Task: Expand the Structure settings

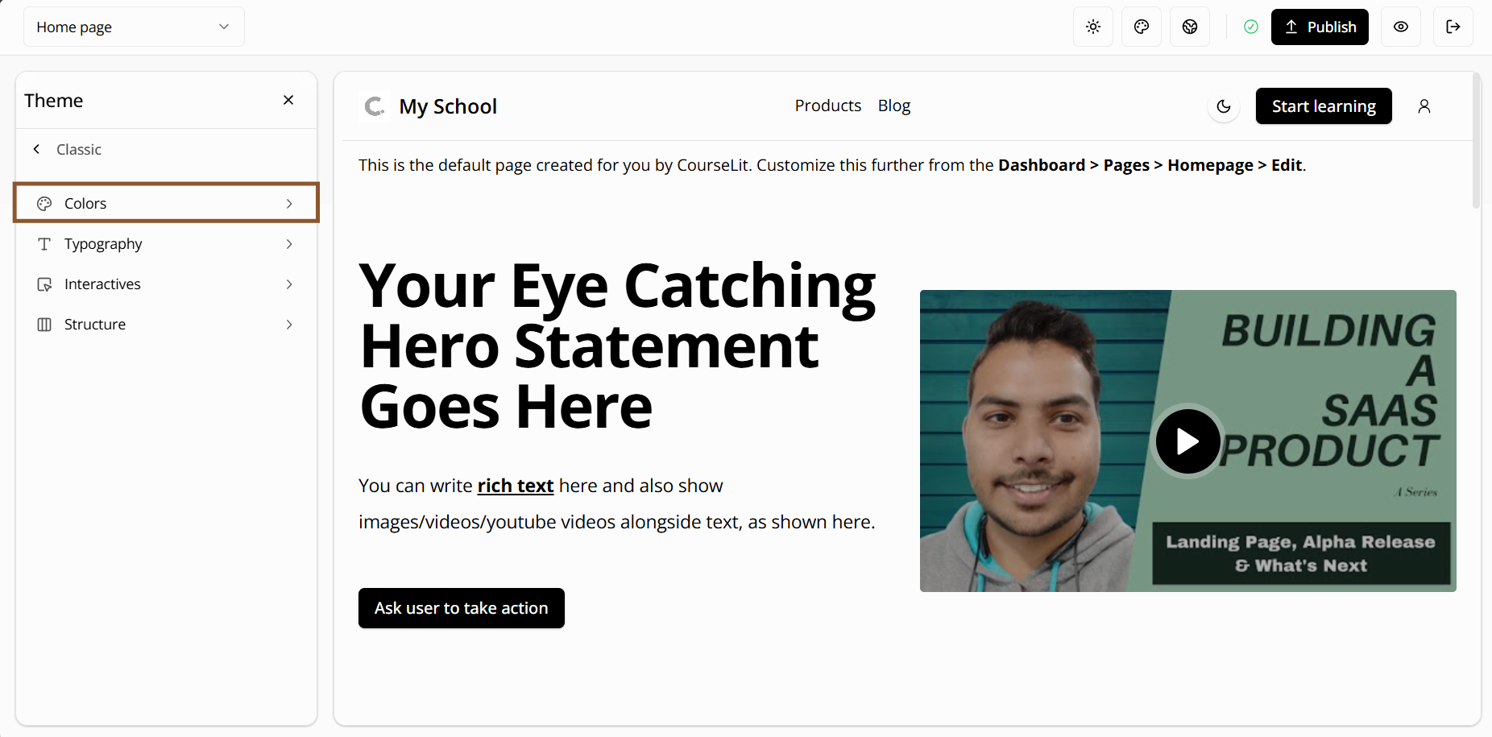Action: coord(166,325)
